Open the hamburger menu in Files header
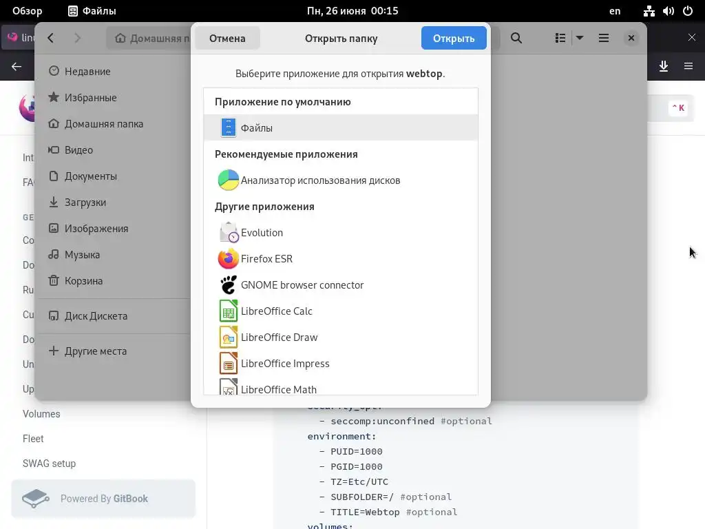705x529 pixels. pyautogui.click(x=603, y=39)
